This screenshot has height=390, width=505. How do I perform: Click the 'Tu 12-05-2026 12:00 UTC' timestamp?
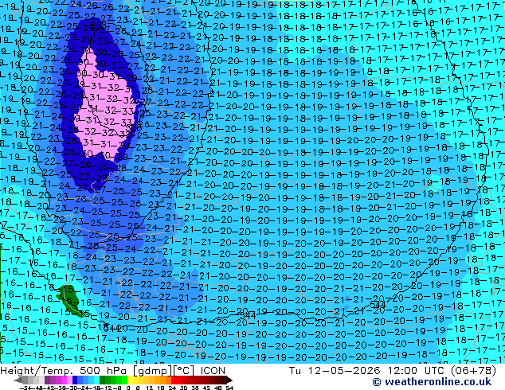367,371
